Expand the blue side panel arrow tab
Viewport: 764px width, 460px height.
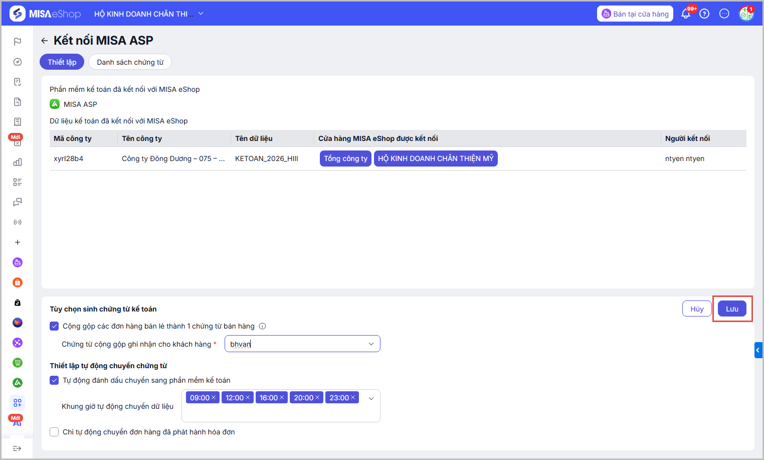(x=758, y=350)
